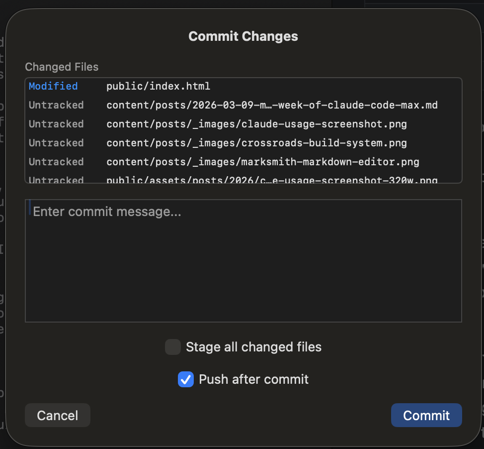484x449 pixels.
Task: Click inside the commit message field
Action: click(243, 259)
